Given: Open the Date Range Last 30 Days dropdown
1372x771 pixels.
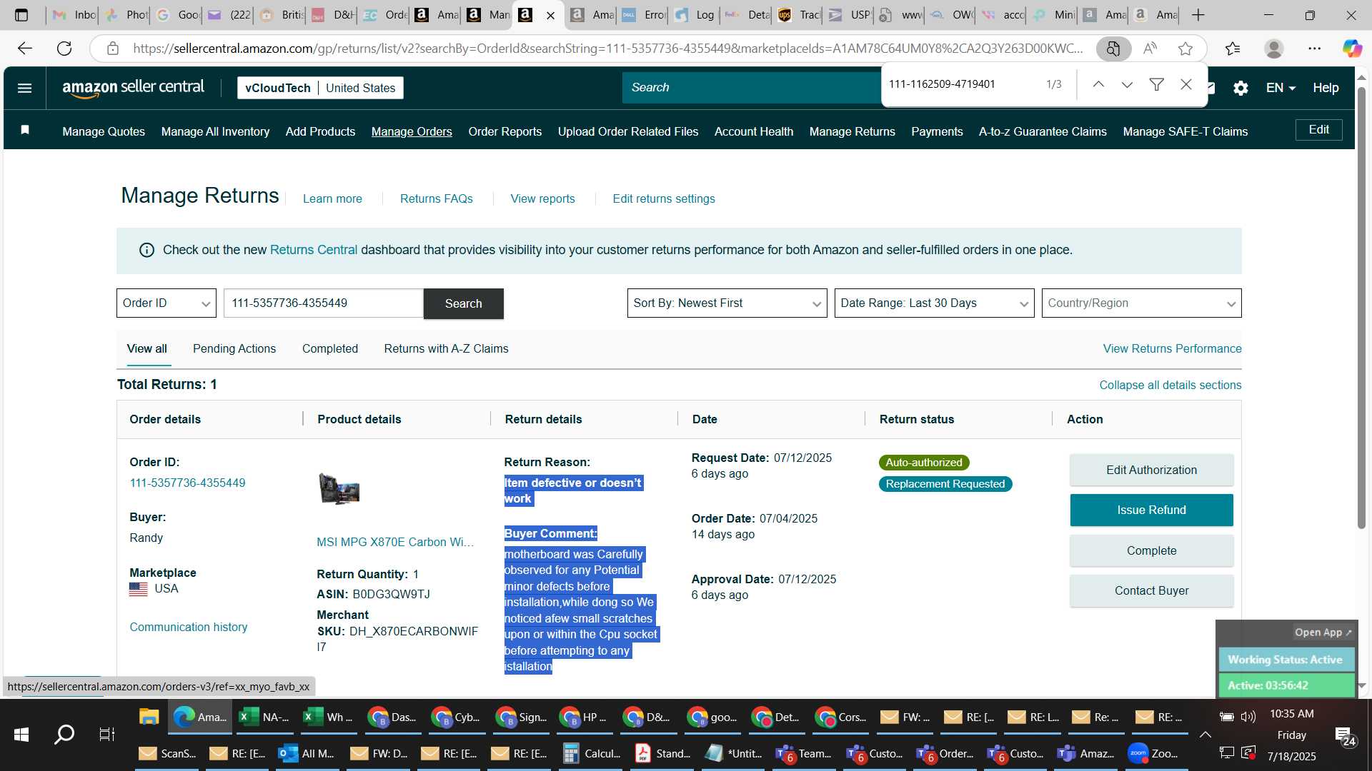Looking at the screenshot, I should coord(934,303).
